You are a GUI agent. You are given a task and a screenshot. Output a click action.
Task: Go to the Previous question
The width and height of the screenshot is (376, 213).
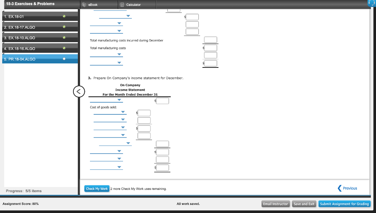347,188
